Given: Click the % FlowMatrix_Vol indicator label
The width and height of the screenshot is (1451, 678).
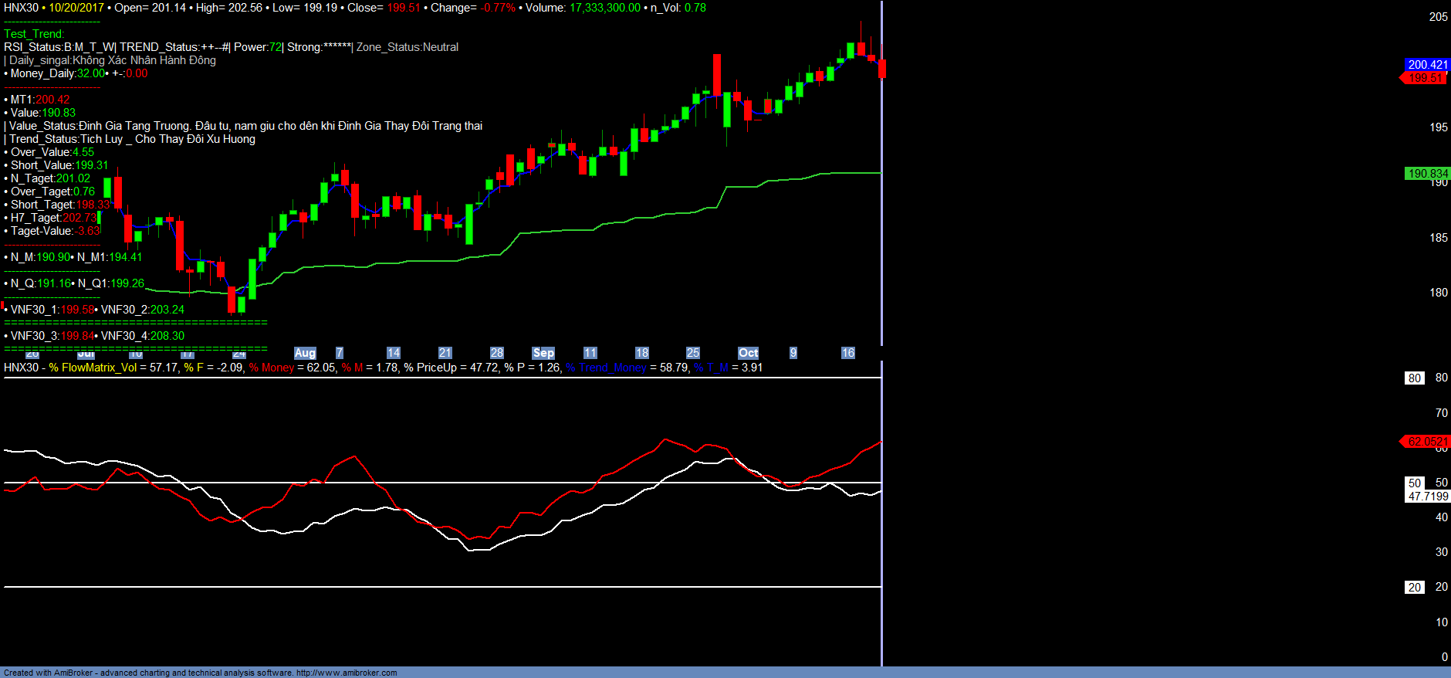Looking at the screenshot, I should coord(93,368).
